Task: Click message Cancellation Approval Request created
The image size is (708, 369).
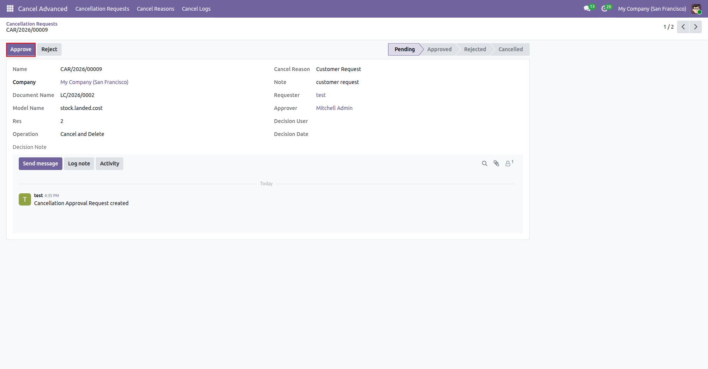Action: click(81, 203)
